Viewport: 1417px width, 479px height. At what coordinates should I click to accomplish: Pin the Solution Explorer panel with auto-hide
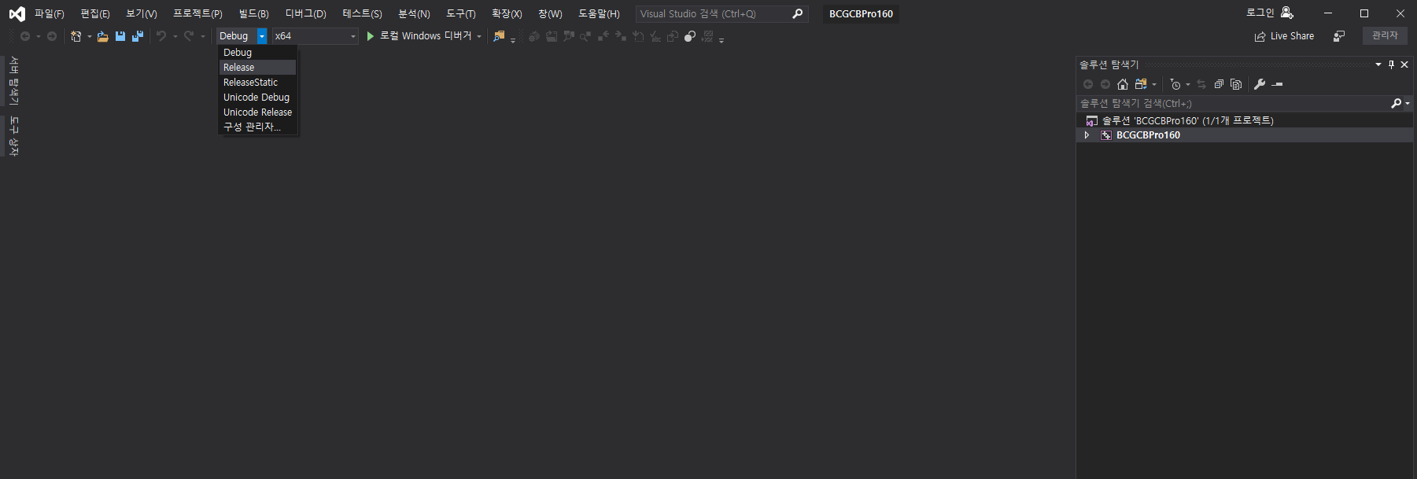tap(1391, 64)
